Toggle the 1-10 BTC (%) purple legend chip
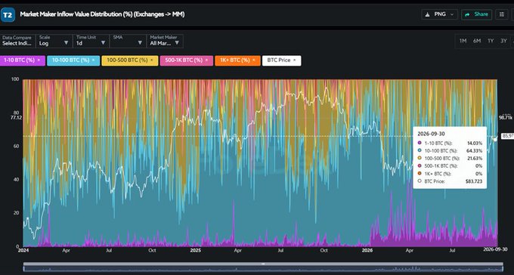The image size is (514, 275). [22, 60]
